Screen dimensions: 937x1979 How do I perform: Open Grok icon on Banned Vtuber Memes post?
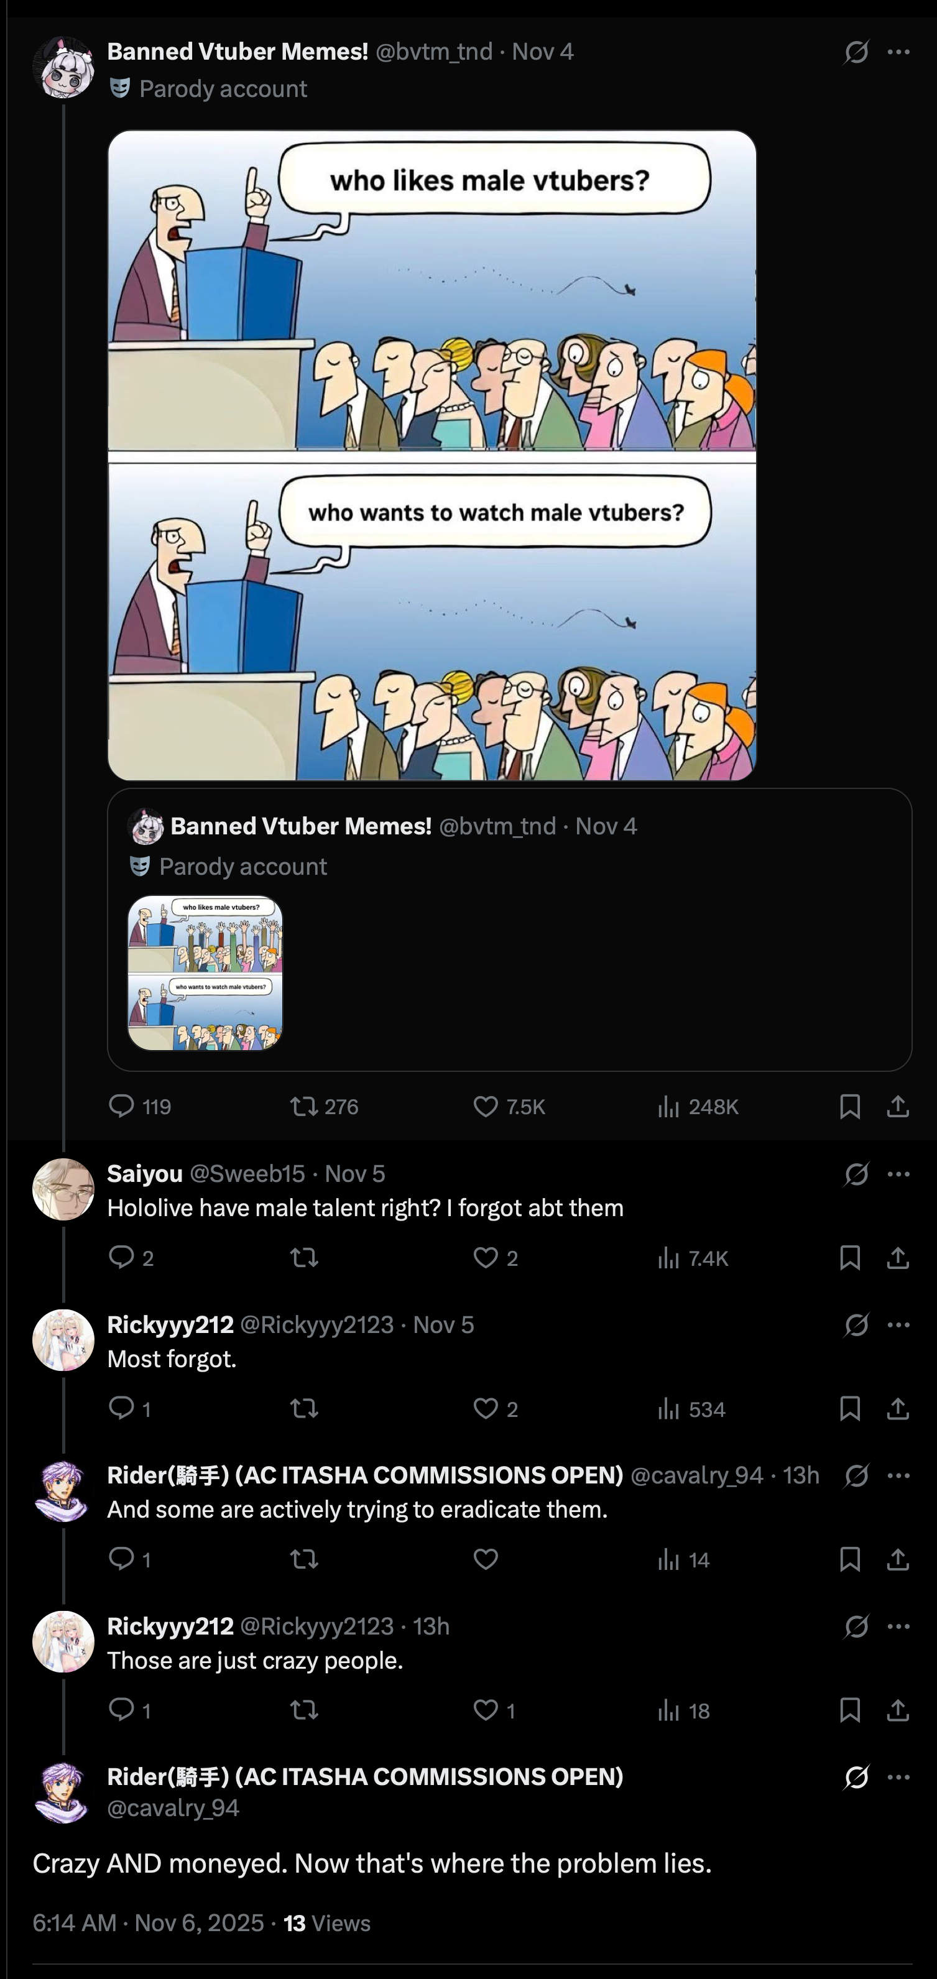point(856,52)
